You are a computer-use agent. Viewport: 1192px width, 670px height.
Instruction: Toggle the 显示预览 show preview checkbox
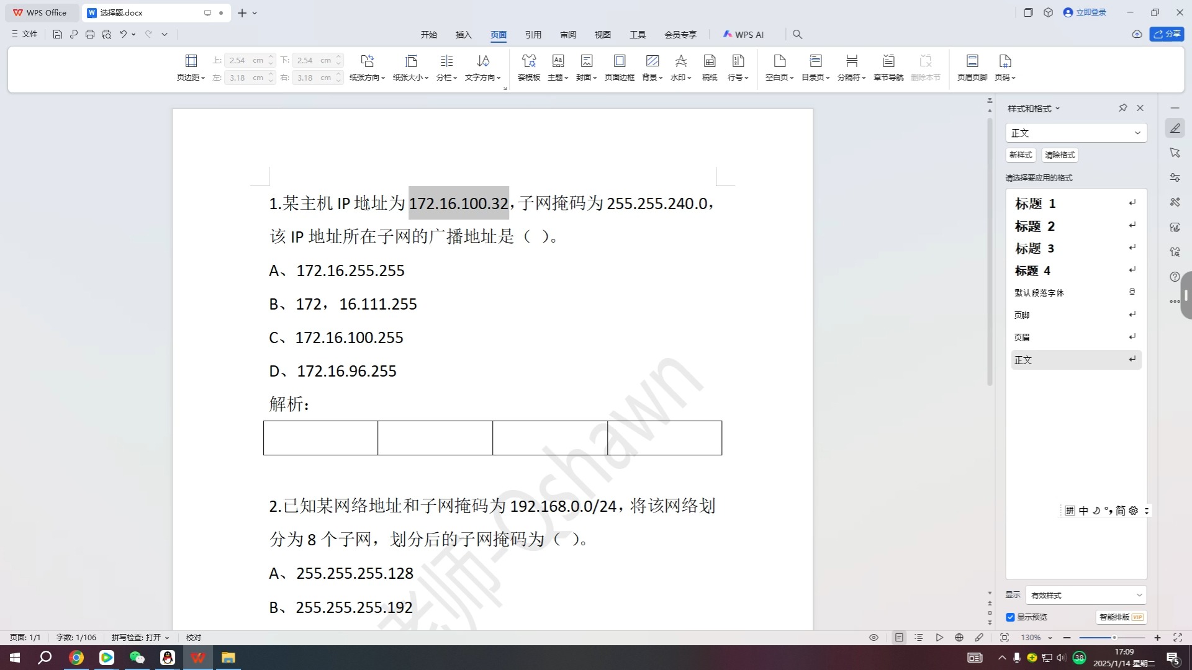tap(1010, 617)
